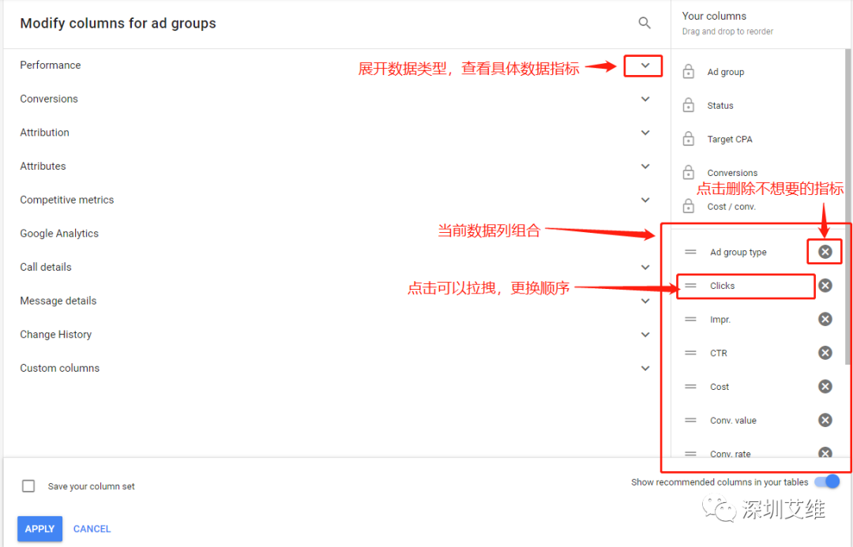Expand the Performance section chevron

[644, 66]
